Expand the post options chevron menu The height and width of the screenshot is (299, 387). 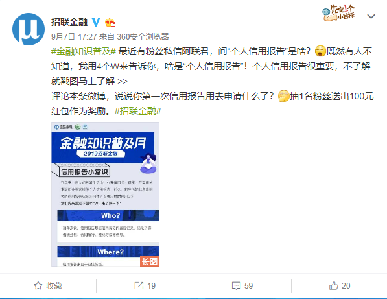pos(371,16)
